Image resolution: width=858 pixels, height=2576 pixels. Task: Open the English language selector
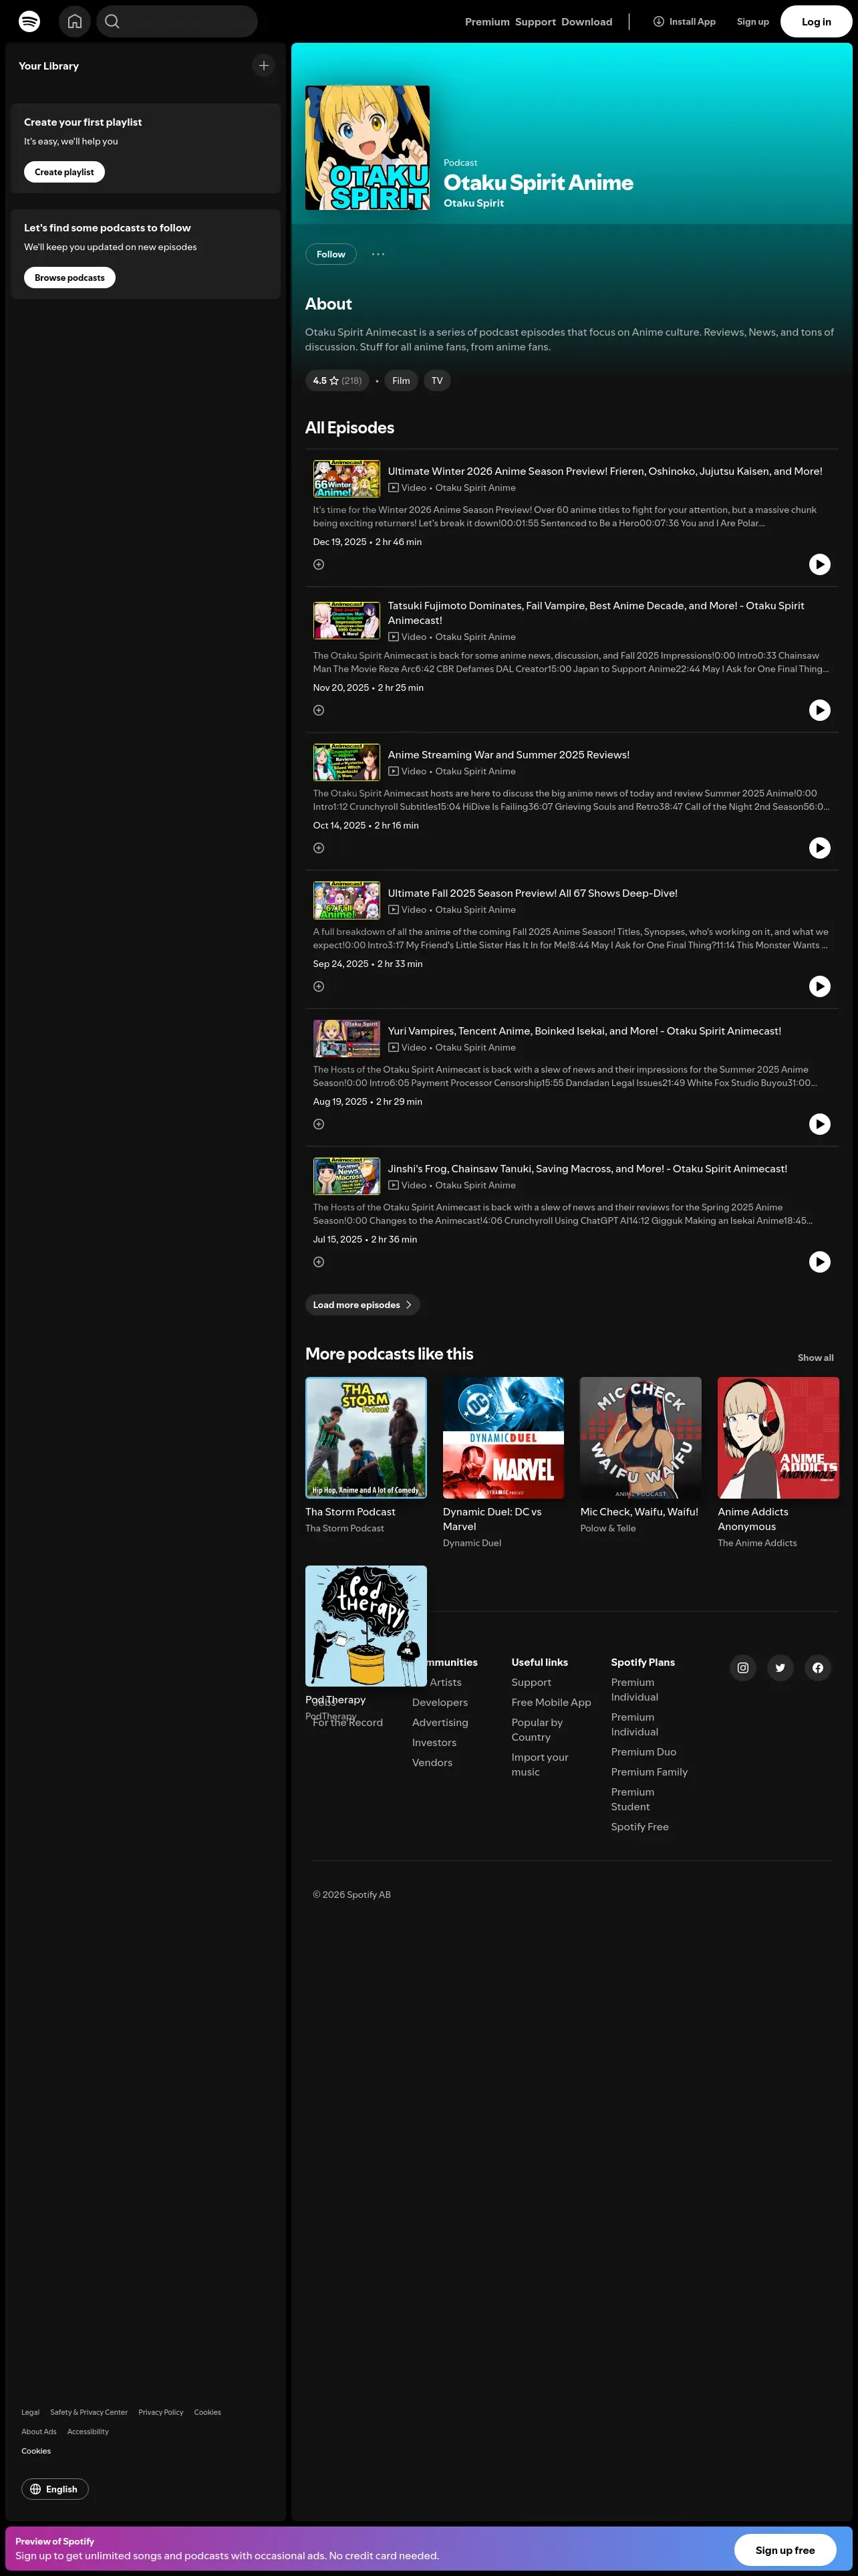point(55,2489)
